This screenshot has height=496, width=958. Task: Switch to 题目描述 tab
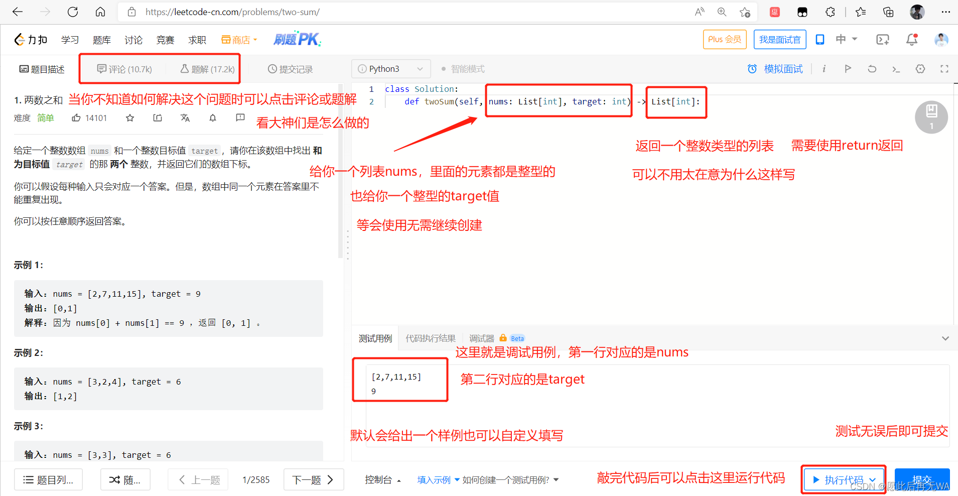point(42,69)
